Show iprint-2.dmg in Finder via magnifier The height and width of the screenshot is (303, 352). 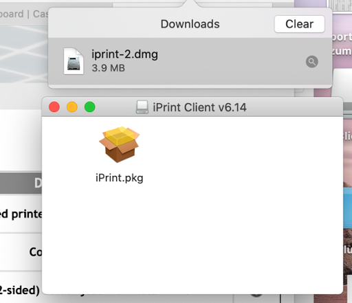pos(312,62)
